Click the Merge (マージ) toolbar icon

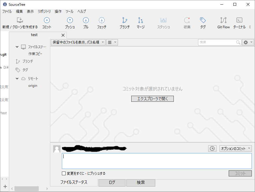(141, 20)
